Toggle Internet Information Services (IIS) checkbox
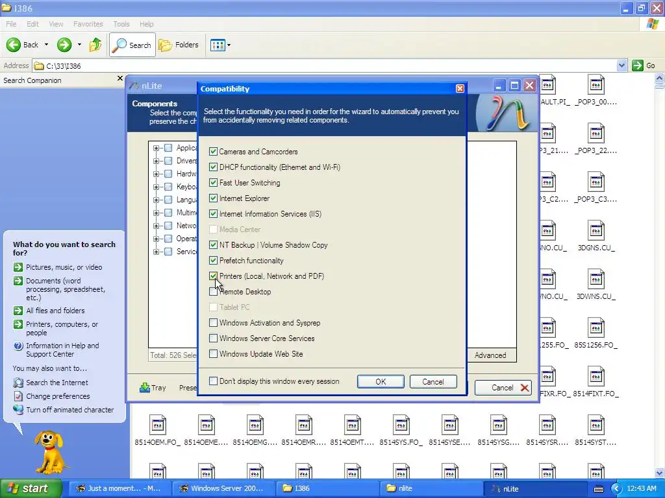Screen dimensions: 665x498 point(213,214)
